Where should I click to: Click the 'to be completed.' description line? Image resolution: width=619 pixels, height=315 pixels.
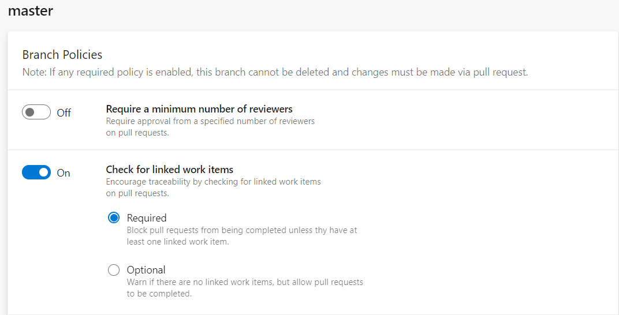(159, 294)
